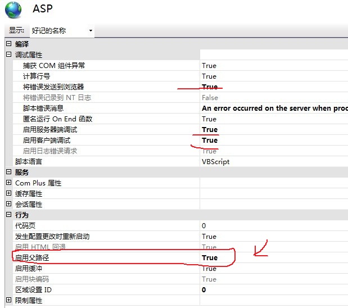Expand the 缓存属性 node
This screenshot has height=308, width=348.
coord(8,194)
